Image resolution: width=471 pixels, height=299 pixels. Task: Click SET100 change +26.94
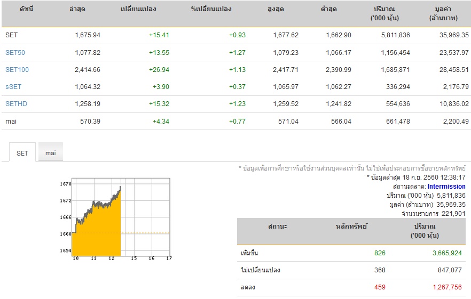159,70
